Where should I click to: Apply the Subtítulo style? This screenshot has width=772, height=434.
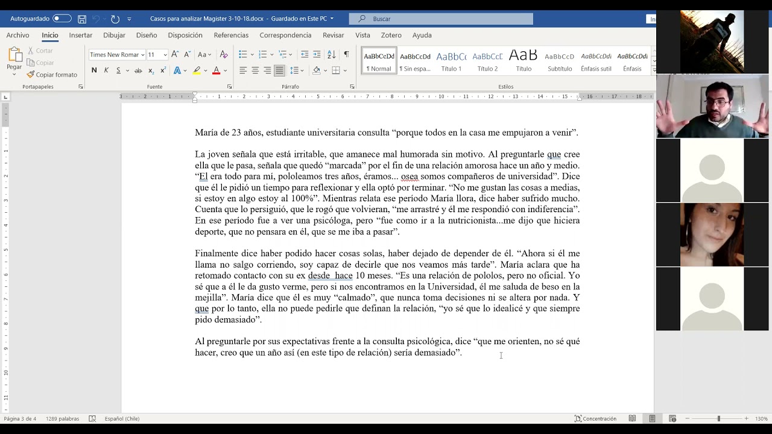pyautogui.click(x=560, y=61)
